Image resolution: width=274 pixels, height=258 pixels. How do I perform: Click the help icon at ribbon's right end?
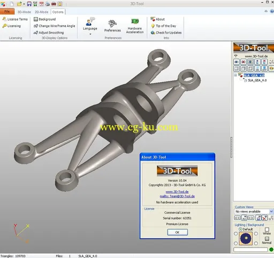tap(272, 11)
